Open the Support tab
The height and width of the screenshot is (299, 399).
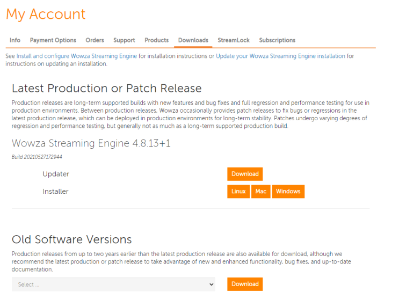point(124,40)
